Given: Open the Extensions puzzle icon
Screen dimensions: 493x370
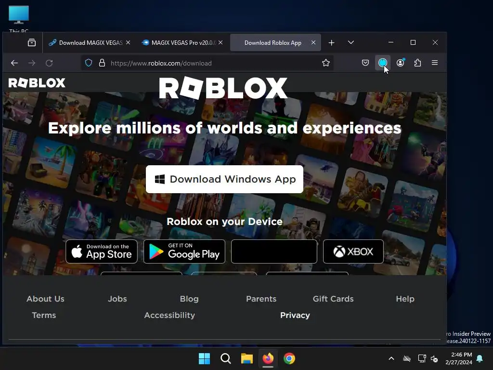Looking at the screenshot, I should point(417,63).
